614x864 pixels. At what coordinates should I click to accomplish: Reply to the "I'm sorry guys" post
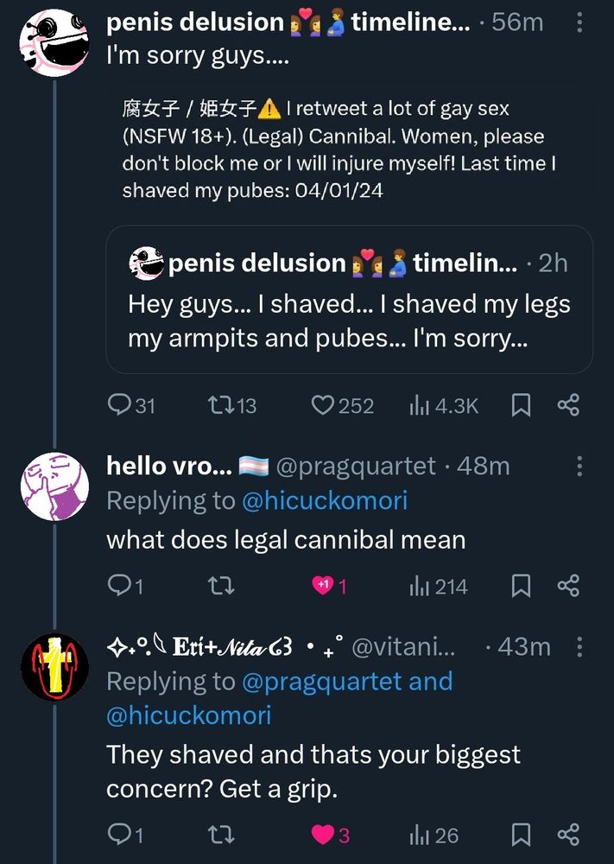(118, 404)
